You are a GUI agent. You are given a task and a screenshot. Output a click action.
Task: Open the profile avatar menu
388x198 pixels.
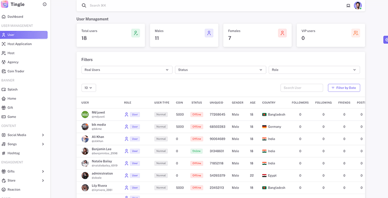pos(358,5)
